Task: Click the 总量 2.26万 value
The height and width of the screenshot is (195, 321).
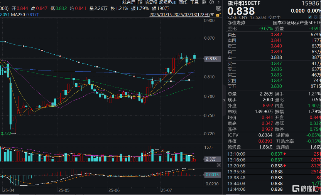Action: [266, 94]
